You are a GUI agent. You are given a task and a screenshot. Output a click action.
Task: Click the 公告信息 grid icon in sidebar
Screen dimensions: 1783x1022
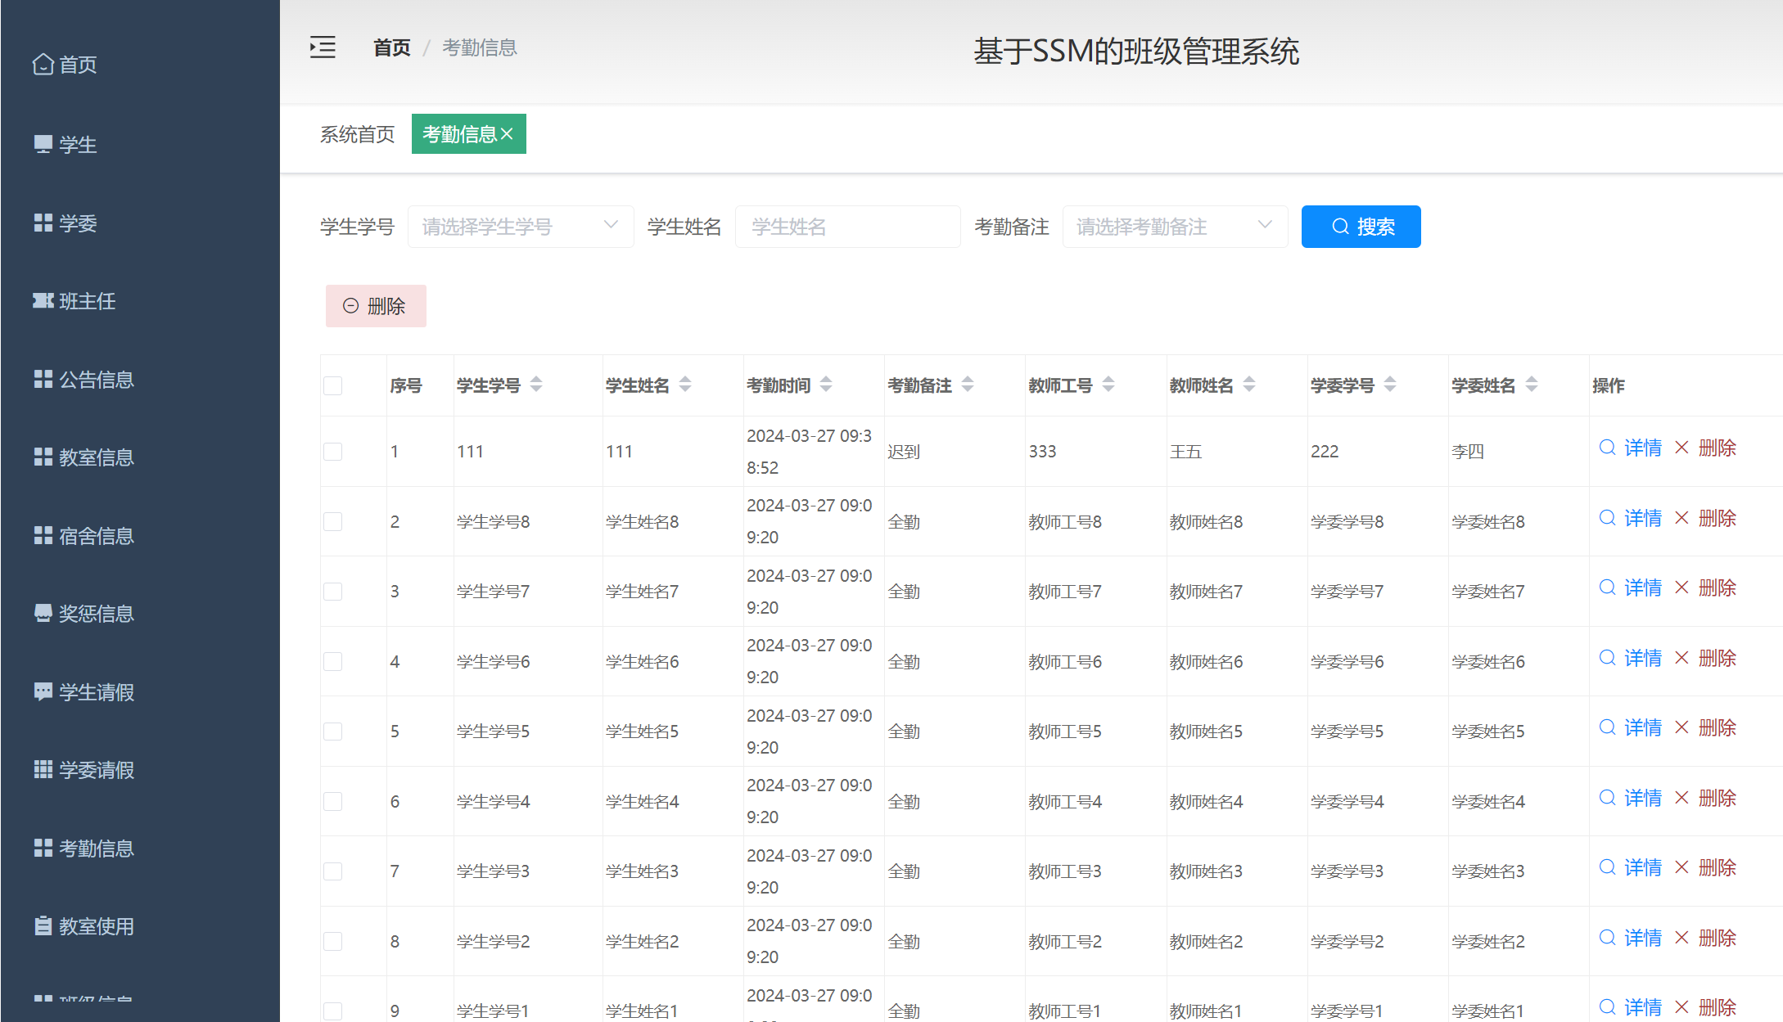[x=43, y=379]
